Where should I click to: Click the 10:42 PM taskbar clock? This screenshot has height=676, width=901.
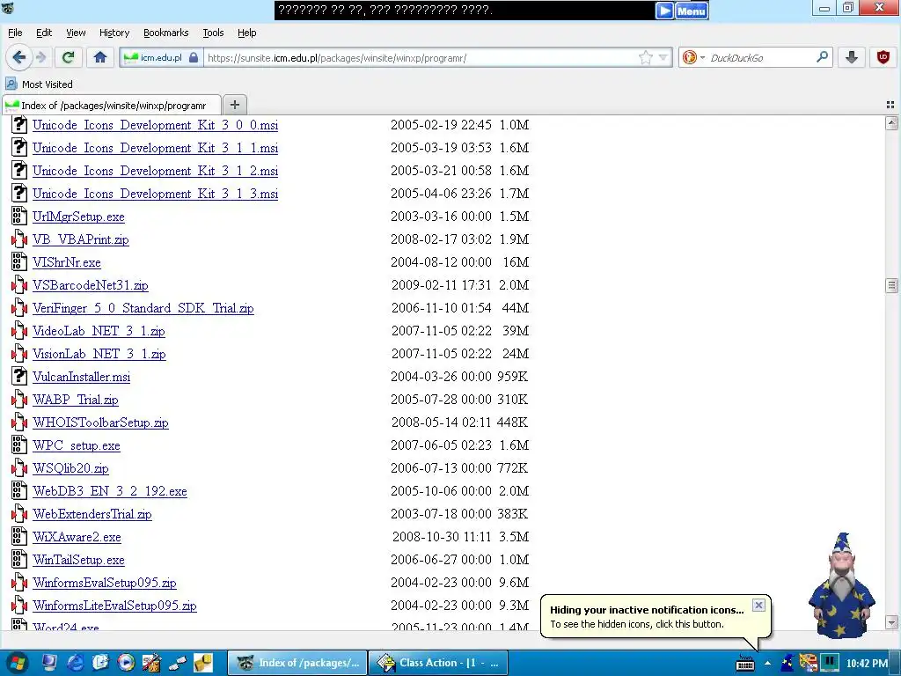pos(867,664)
